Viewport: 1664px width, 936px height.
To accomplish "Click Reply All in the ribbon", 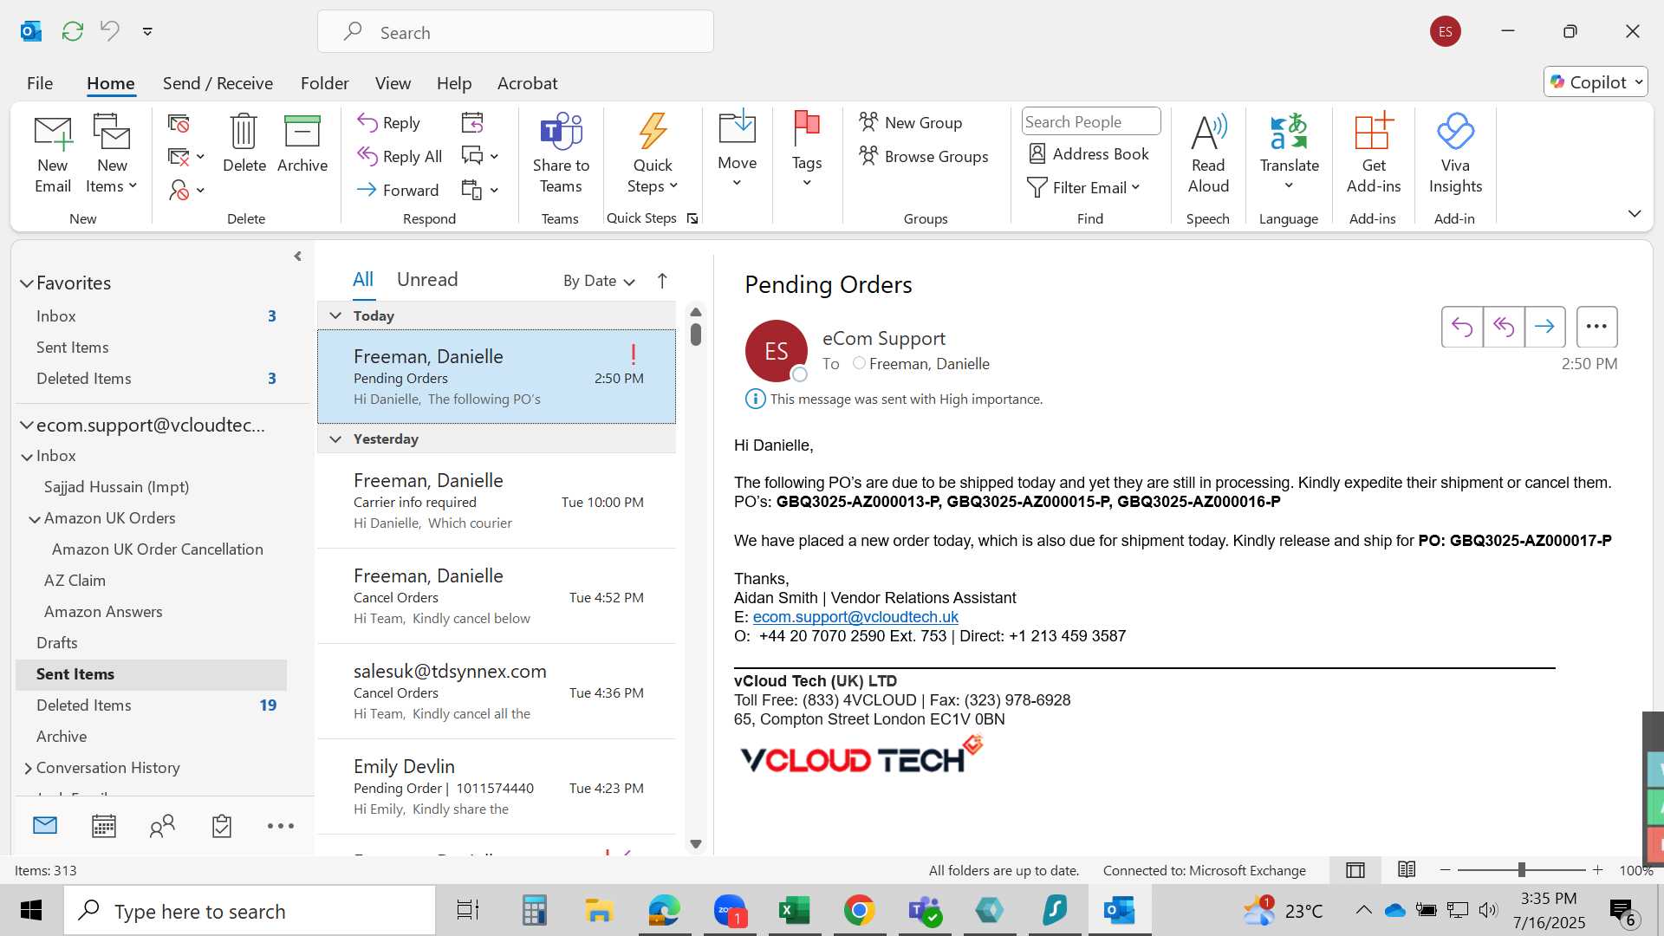I will (400, 156).
